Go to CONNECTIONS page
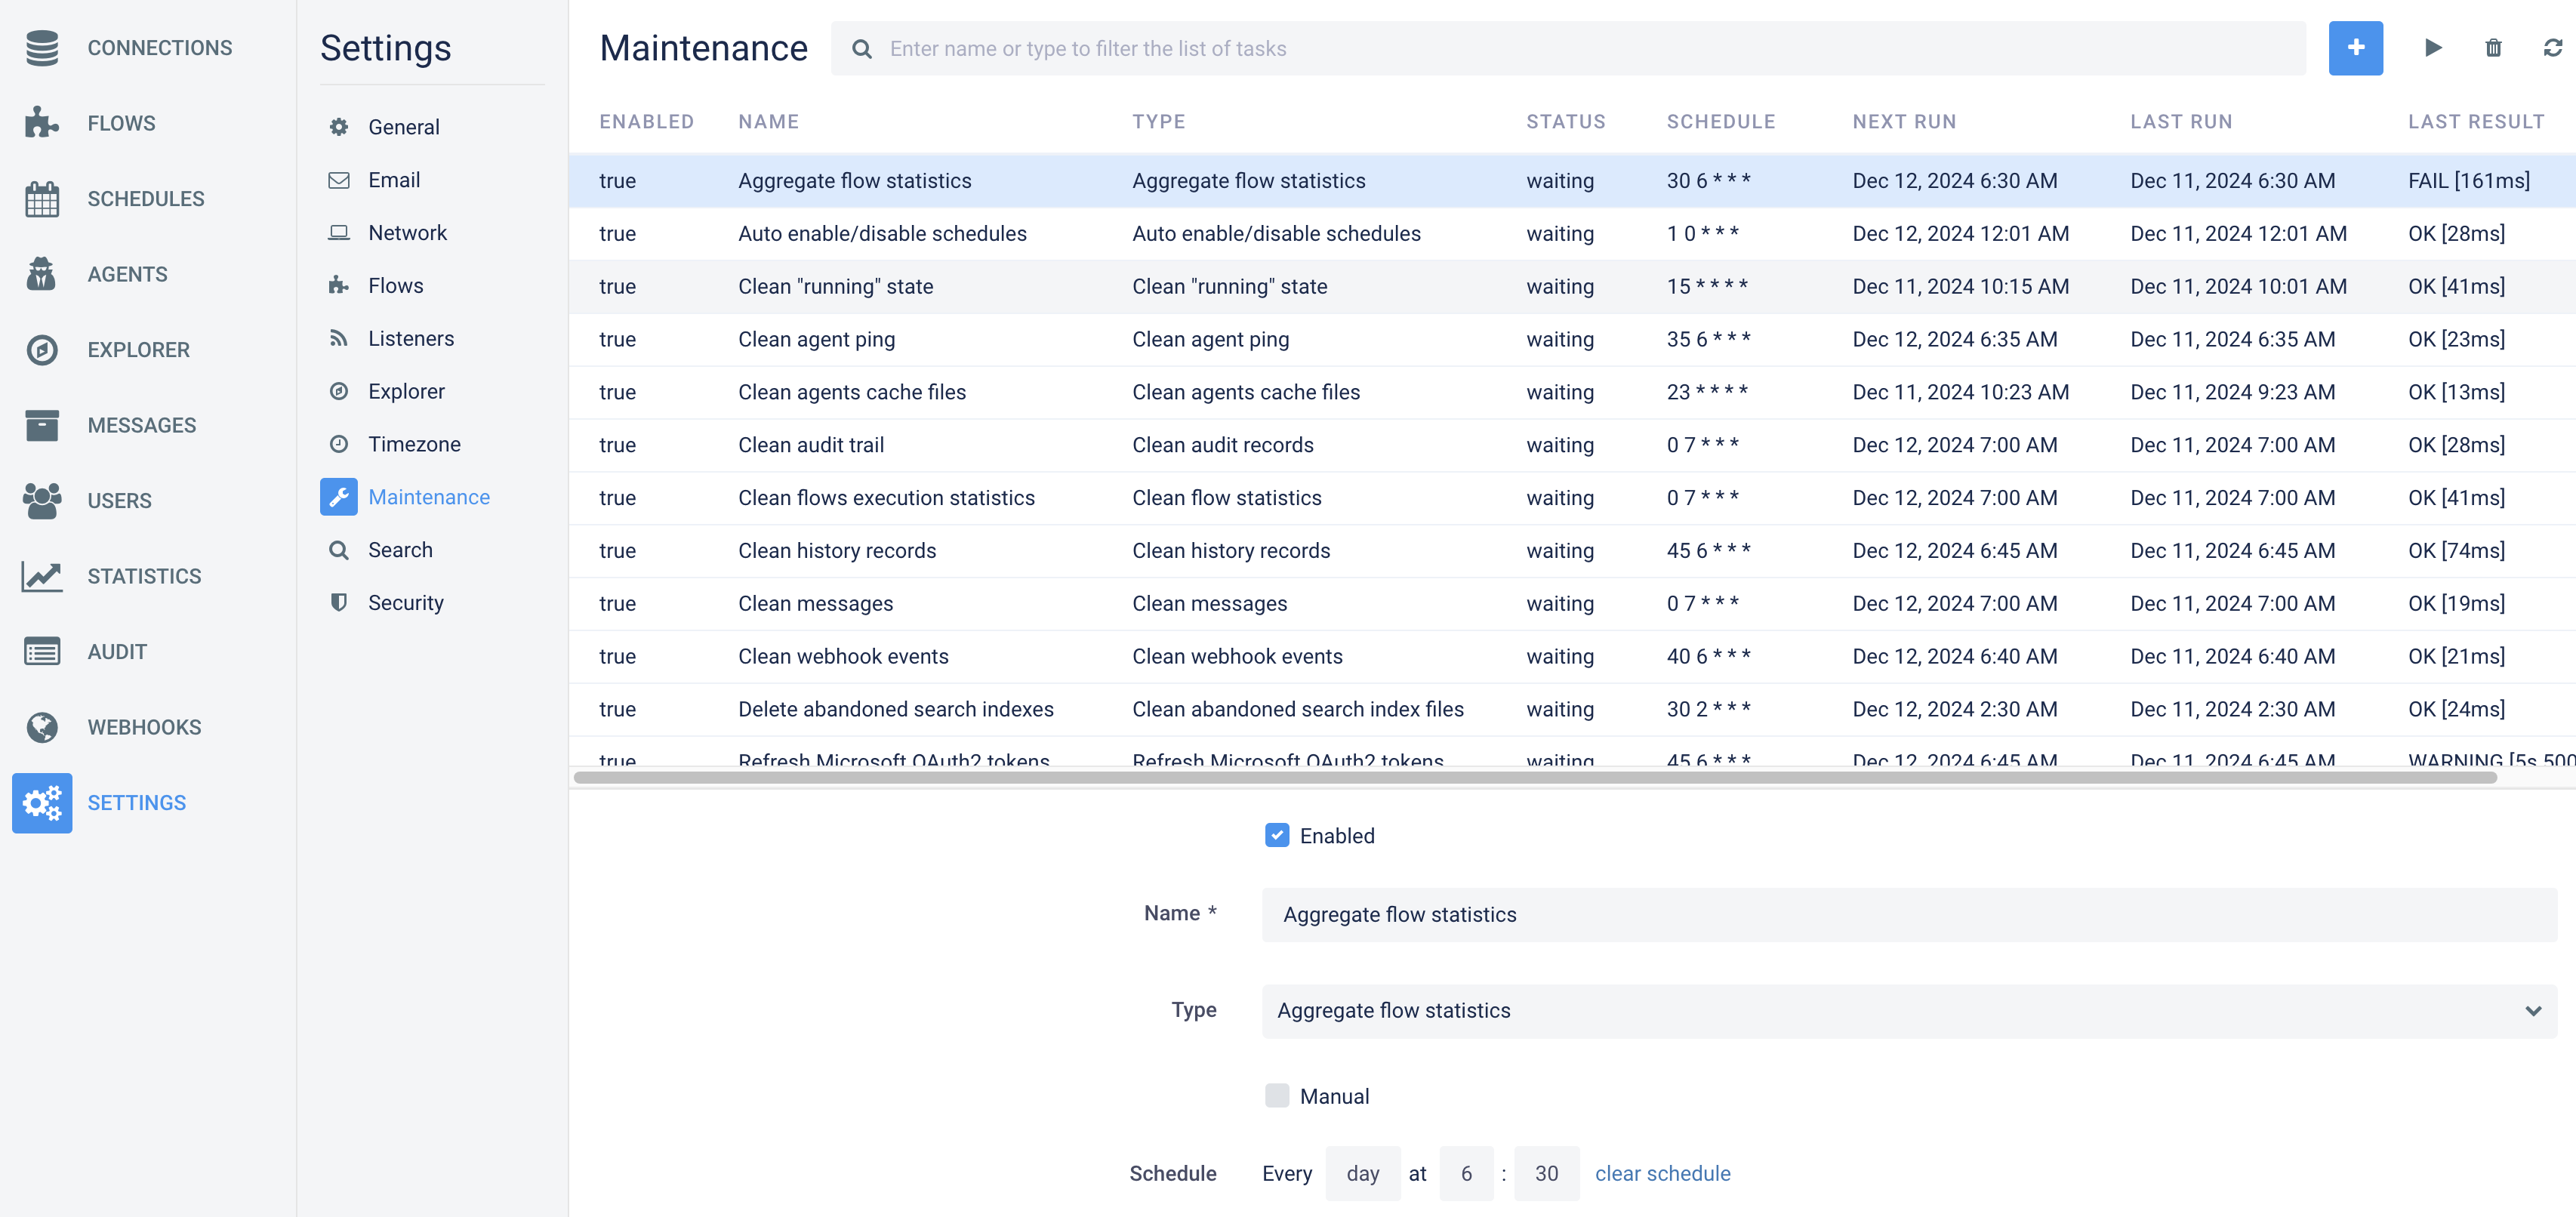2576x1217 pixels. click(160, 48)
